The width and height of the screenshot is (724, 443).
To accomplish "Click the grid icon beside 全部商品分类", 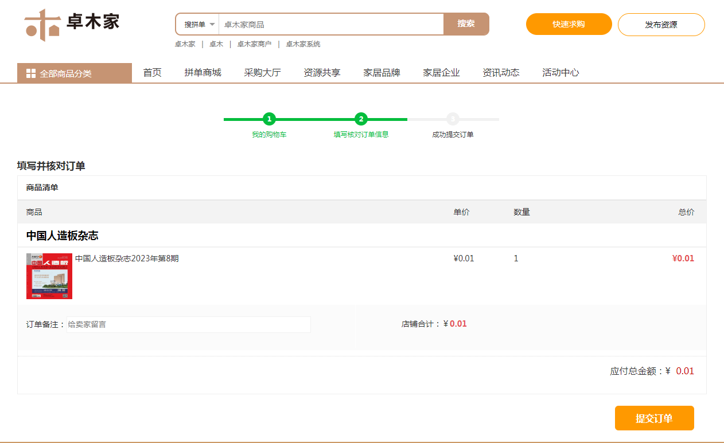I will click(x=31, y=73).
